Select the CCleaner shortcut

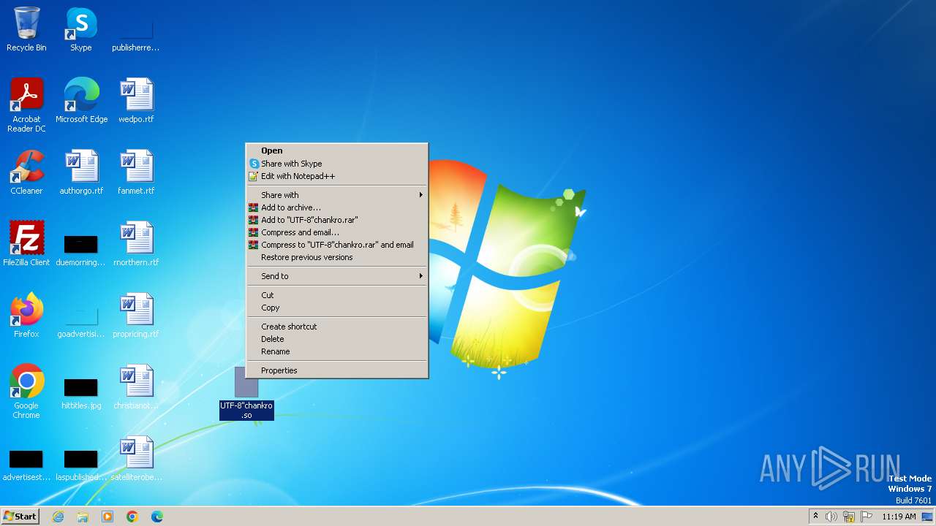pyautogui.click(x=26, y=172)
